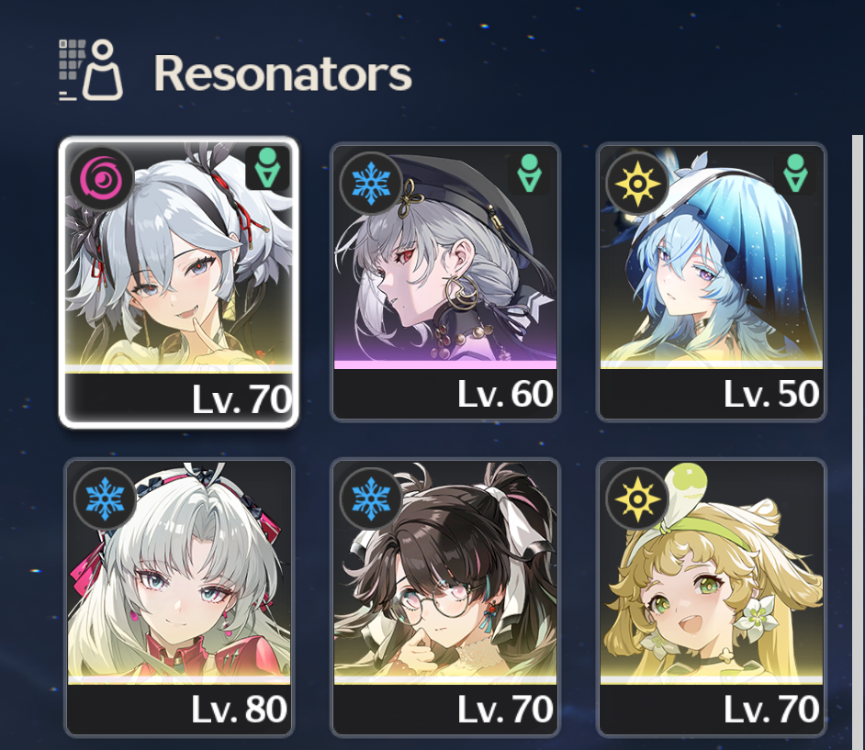Click the Resonators header person icon
Viewport: 865px width, 750px height.
click(x=91, y=70)
